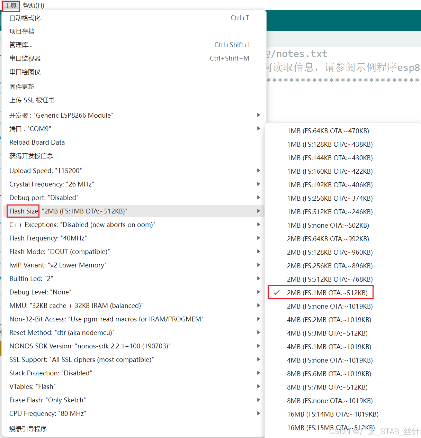Select 16MB (FS:14MB OTA:~1019KB) option
The image size is (421, 438).
(343, 414)
